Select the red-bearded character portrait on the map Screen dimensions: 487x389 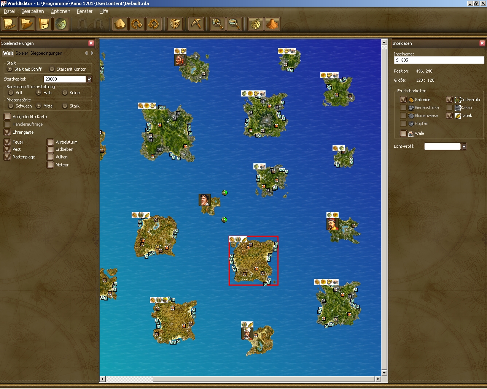(180, 60)
